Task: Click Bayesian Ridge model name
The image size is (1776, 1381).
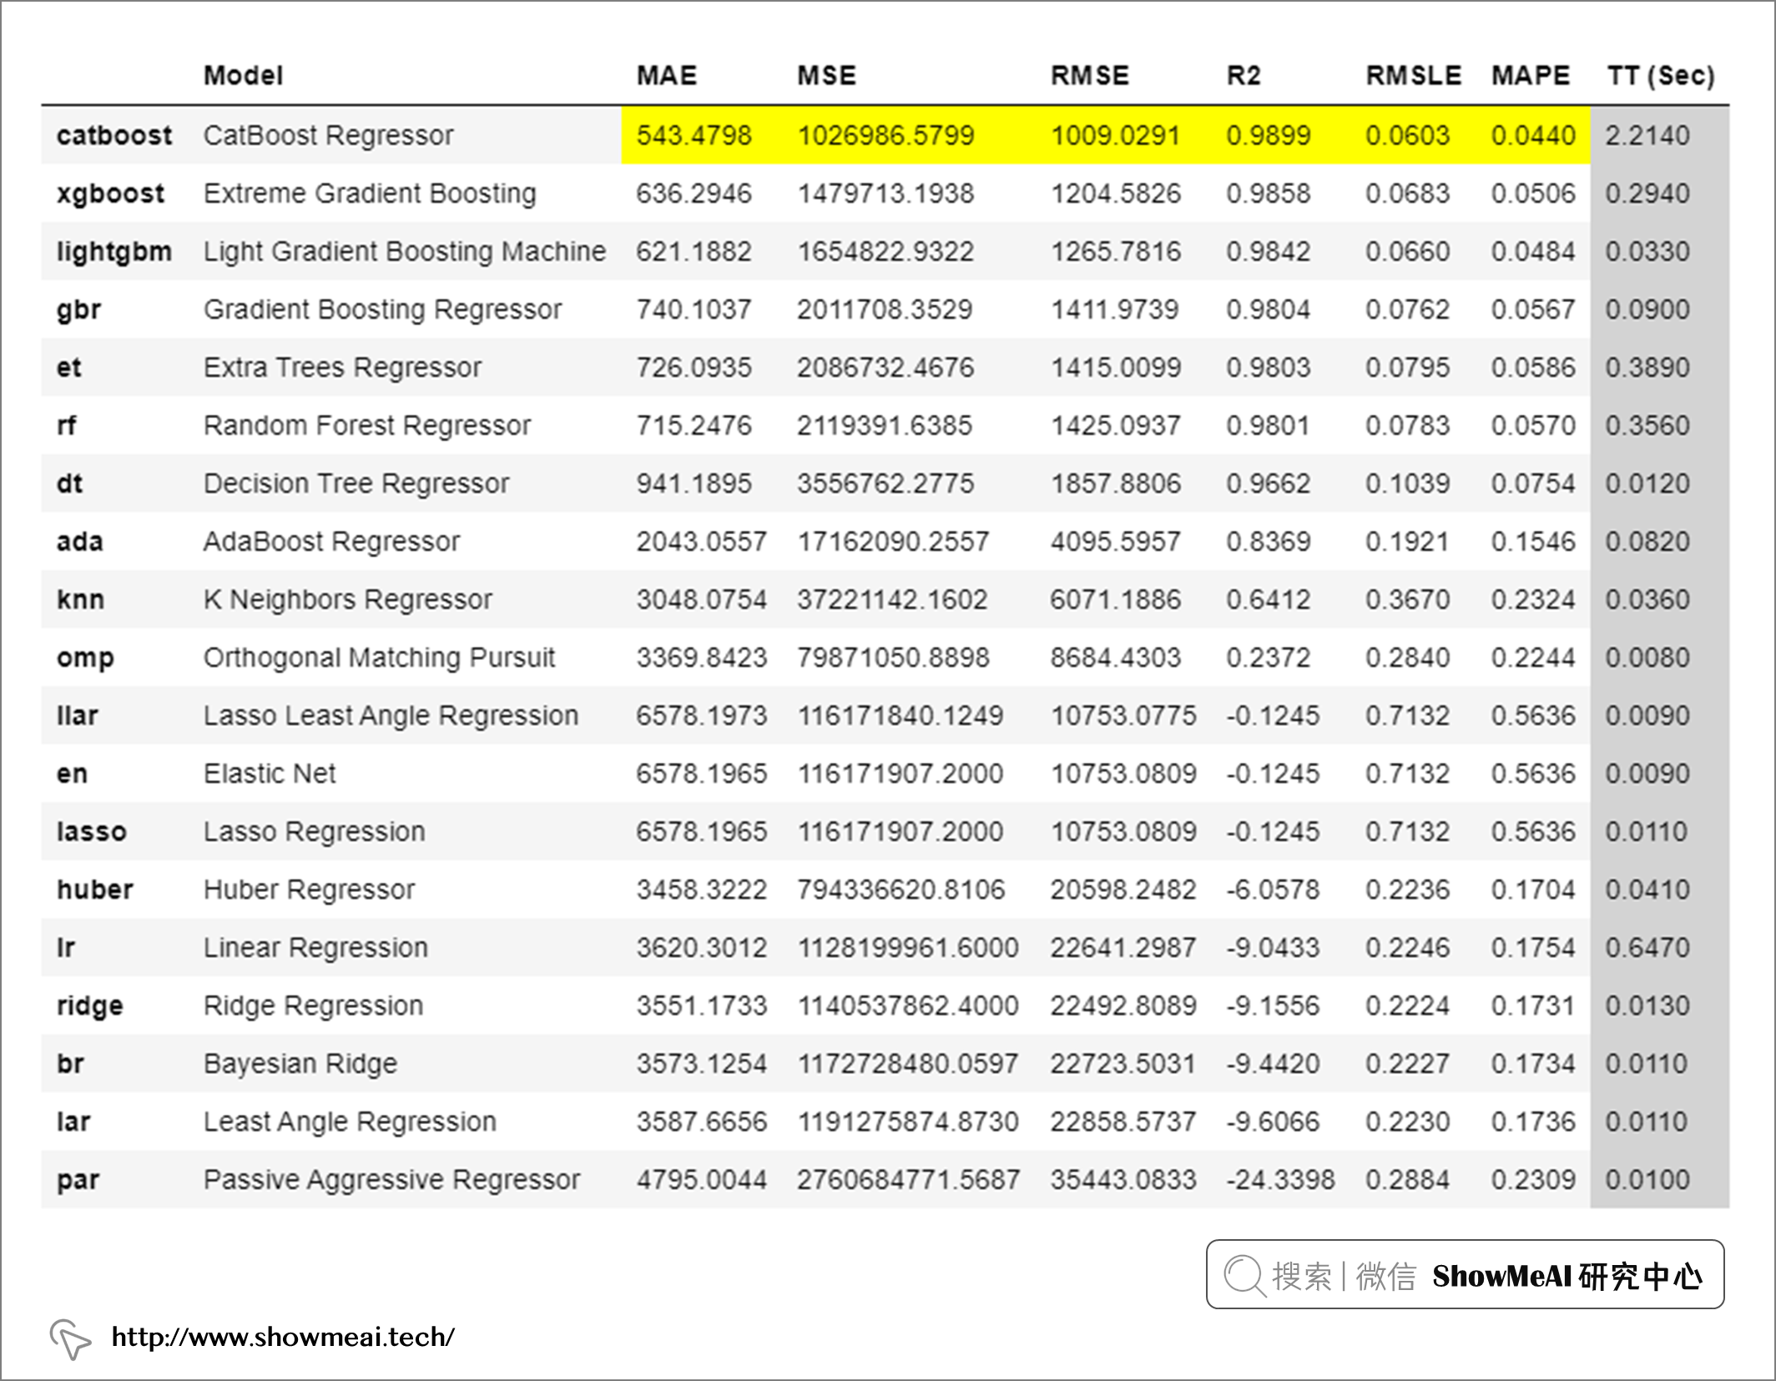Action: click(300, 1063)
